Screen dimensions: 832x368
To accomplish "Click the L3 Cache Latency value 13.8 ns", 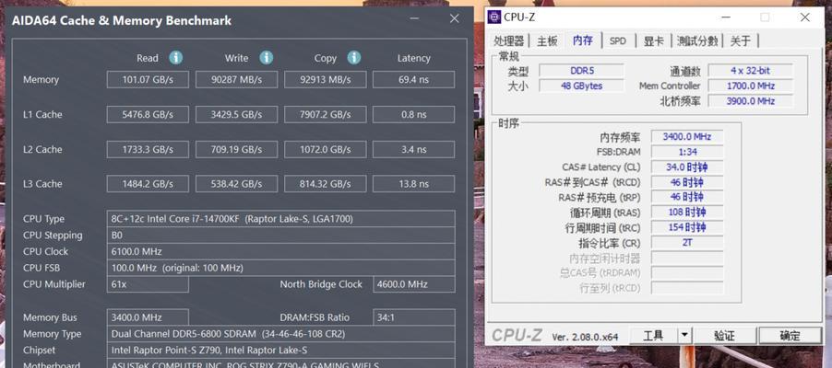I will point(413,184).
